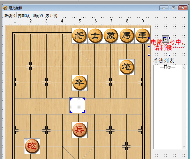Click the black cannon 炮 piece

click(127, 67)
